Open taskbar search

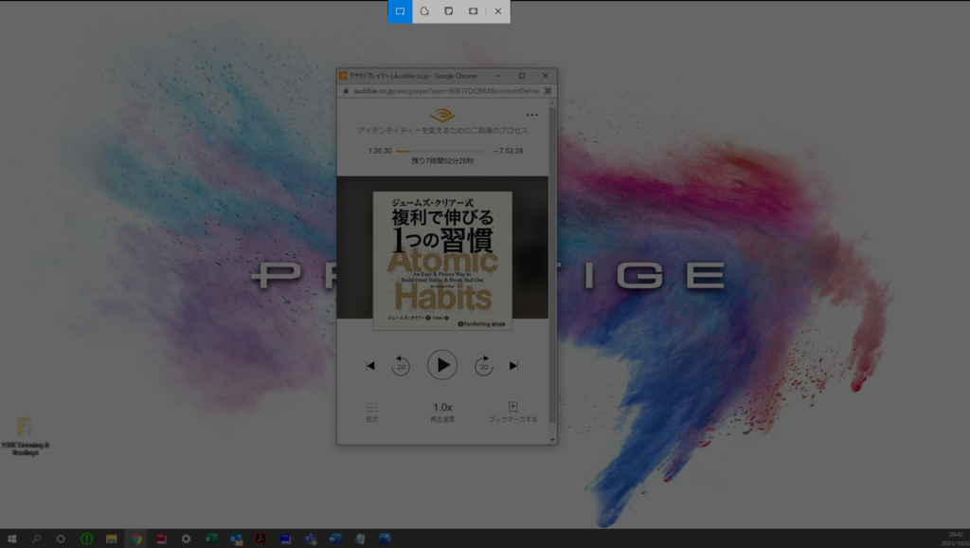click(37, 539)
